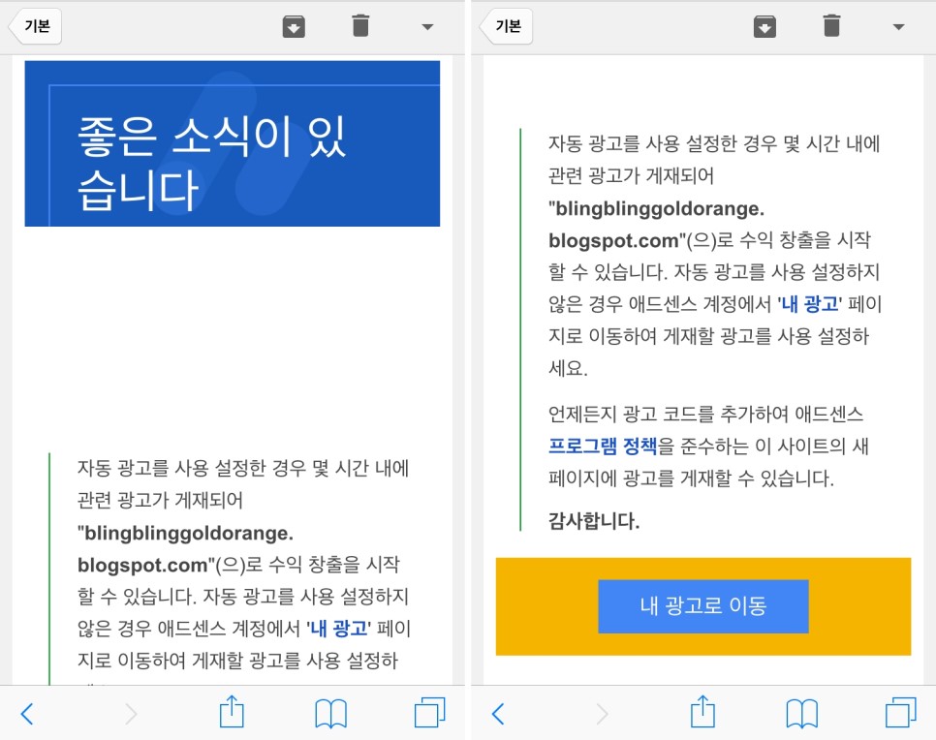Archive the email in right screen
Screen dimensions: 936x740
764,27
